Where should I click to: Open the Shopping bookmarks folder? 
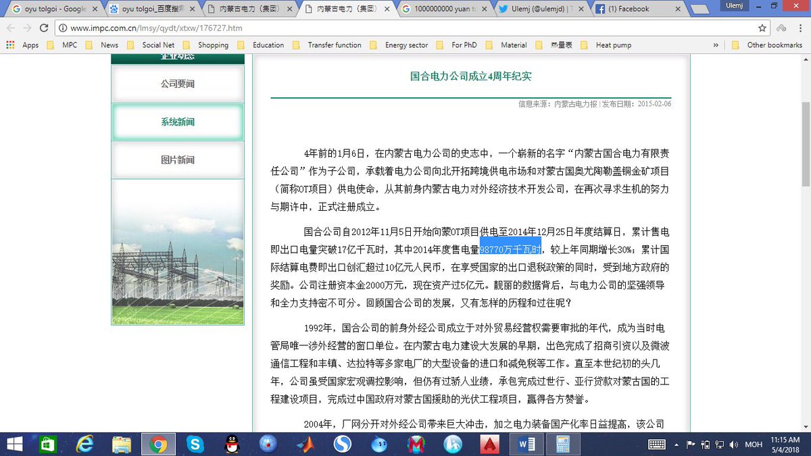pos(206,45)
